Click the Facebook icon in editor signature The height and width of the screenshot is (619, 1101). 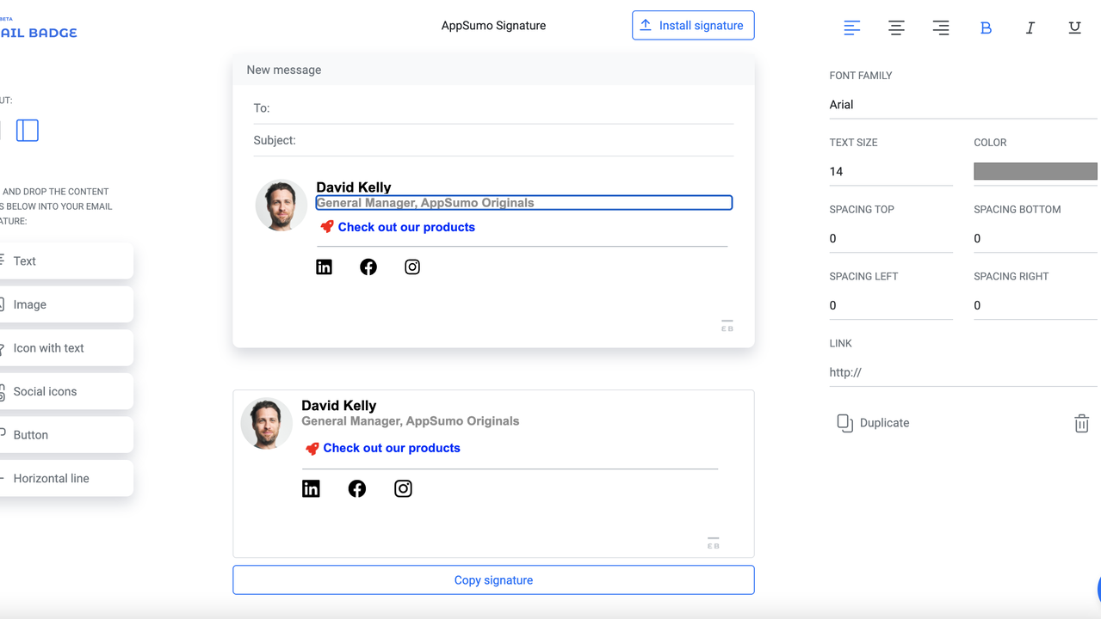click(368, 267)
